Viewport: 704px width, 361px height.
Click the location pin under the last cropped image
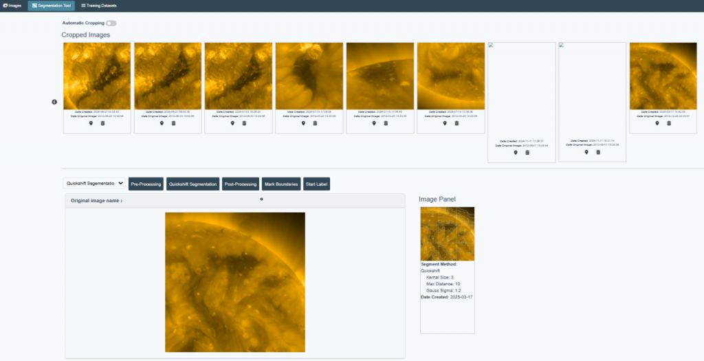click(x=657, y=124)
